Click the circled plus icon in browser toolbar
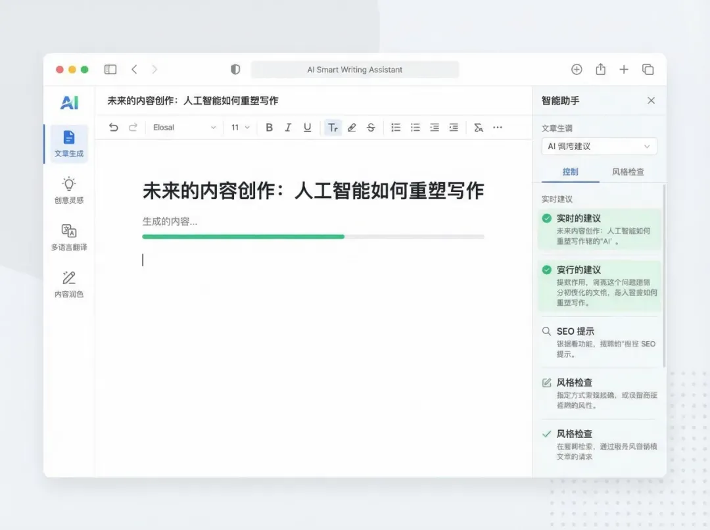This screenshot has width=710, height=530. 577,69
